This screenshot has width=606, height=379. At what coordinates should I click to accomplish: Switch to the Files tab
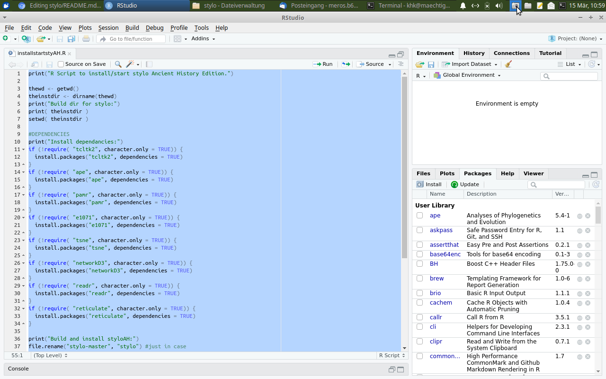[423, 173]
